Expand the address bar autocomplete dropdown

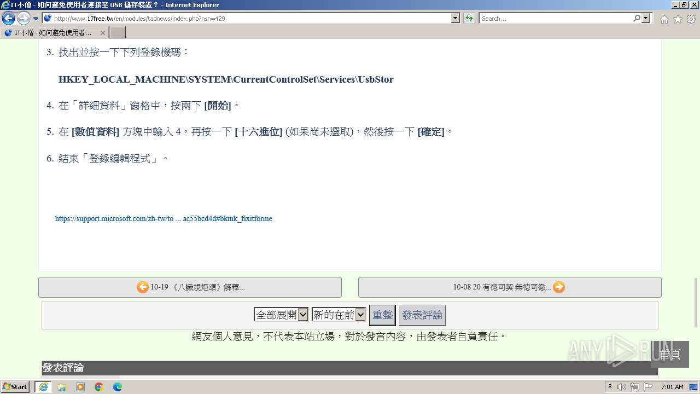click(x=456, y=19)
